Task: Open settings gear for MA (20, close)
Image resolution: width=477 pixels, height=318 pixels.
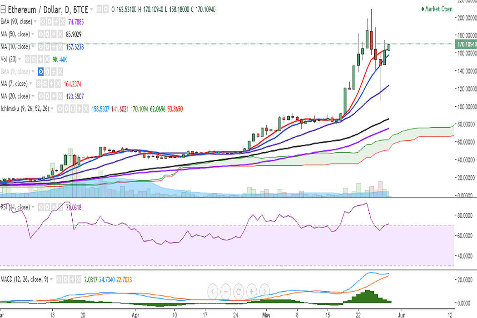Action: pyautogui.click(x=47, y=96)
